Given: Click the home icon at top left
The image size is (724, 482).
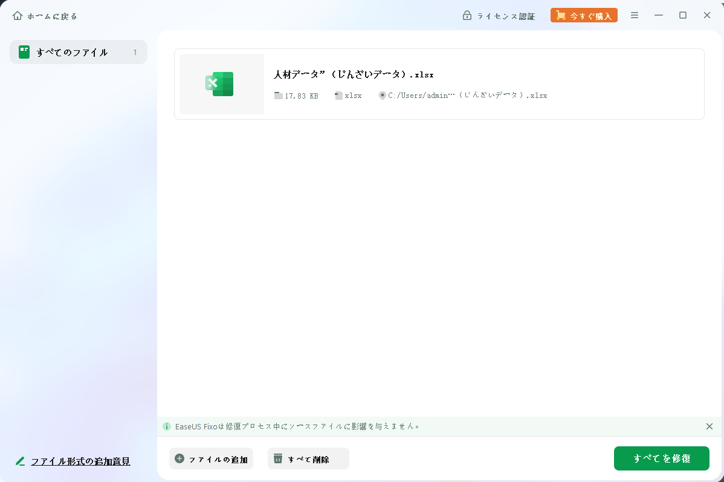Looking at the screenshot, I should pyautogui.click(x=18, y=16).
